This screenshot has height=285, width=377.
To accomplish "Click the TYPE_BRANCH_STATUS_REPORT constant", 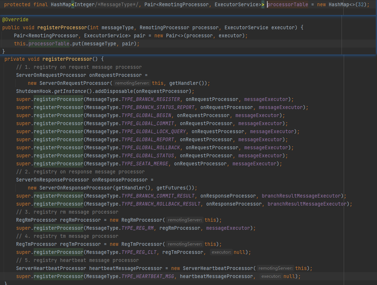I will [158, 108].
